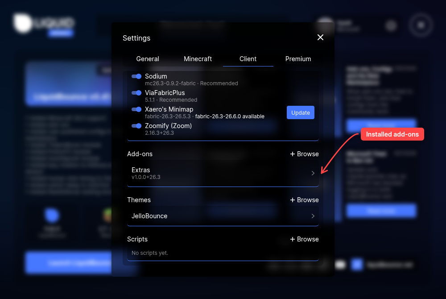Browse available Themes
This screenshot has width=446, height=299.
(304, 200)
